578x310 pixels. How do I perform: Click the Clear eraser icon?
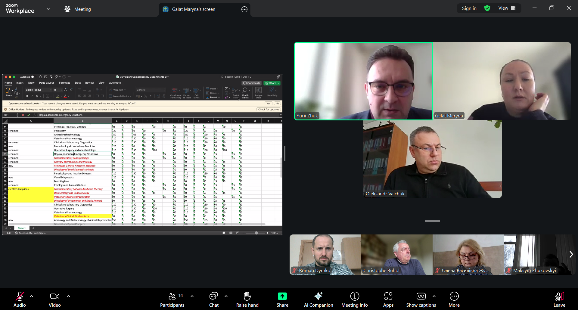click(226, 97)
